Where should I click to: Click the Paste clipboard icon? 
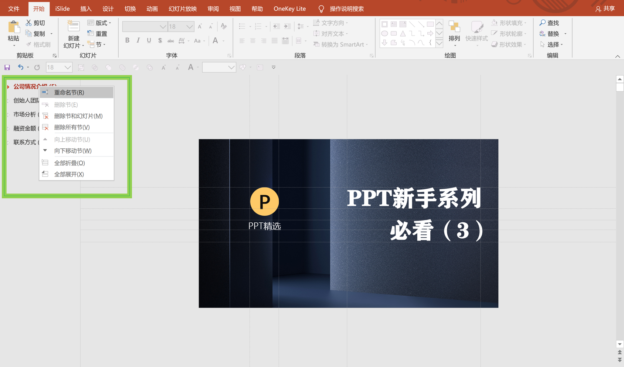[14, 27]
